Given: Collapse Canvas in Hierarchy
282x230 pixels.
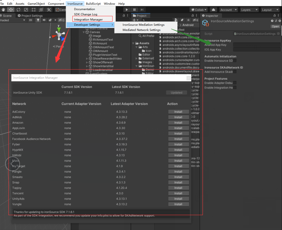Looking at the screenshot, I should tap(84, 32).
